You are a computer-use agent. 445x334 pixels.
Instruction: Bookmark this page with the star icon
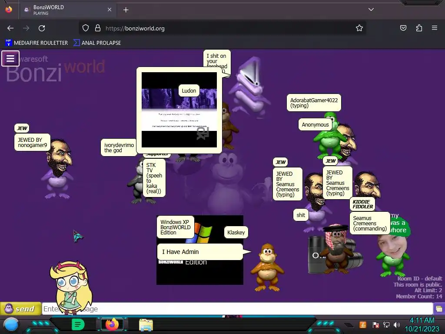[359, 28]
